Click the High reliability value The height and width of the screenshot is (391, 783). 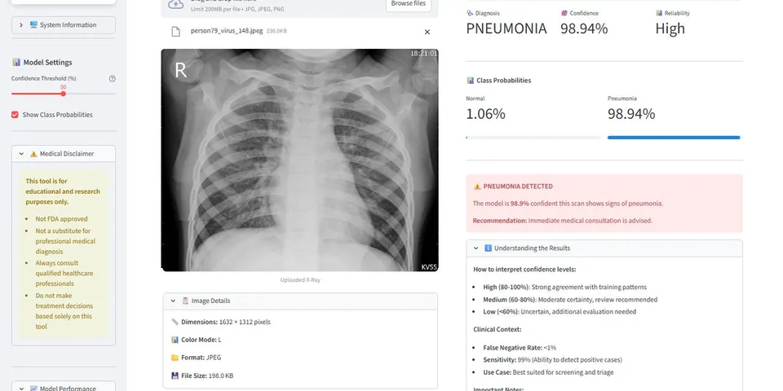[x=670, y=29]
